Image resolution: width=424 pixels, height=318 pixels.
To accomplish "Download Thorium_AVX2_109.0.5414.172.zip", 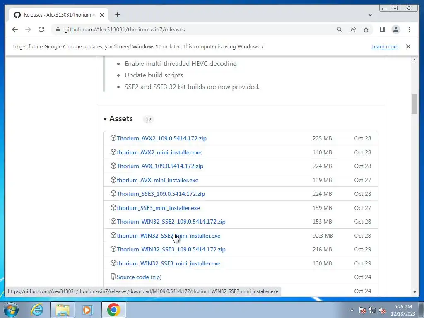I will [x=161, y=138].
